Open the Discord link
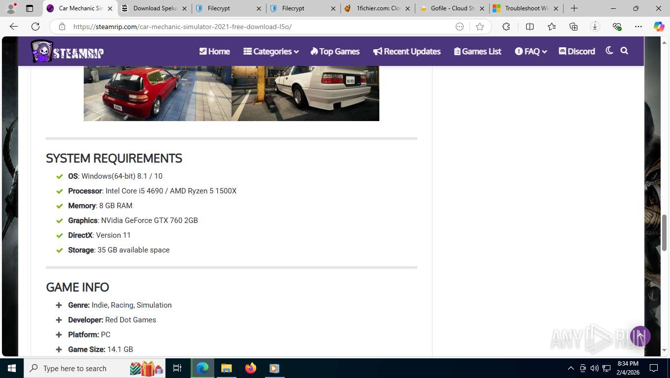670x378 pixels. tap(577, 51)
